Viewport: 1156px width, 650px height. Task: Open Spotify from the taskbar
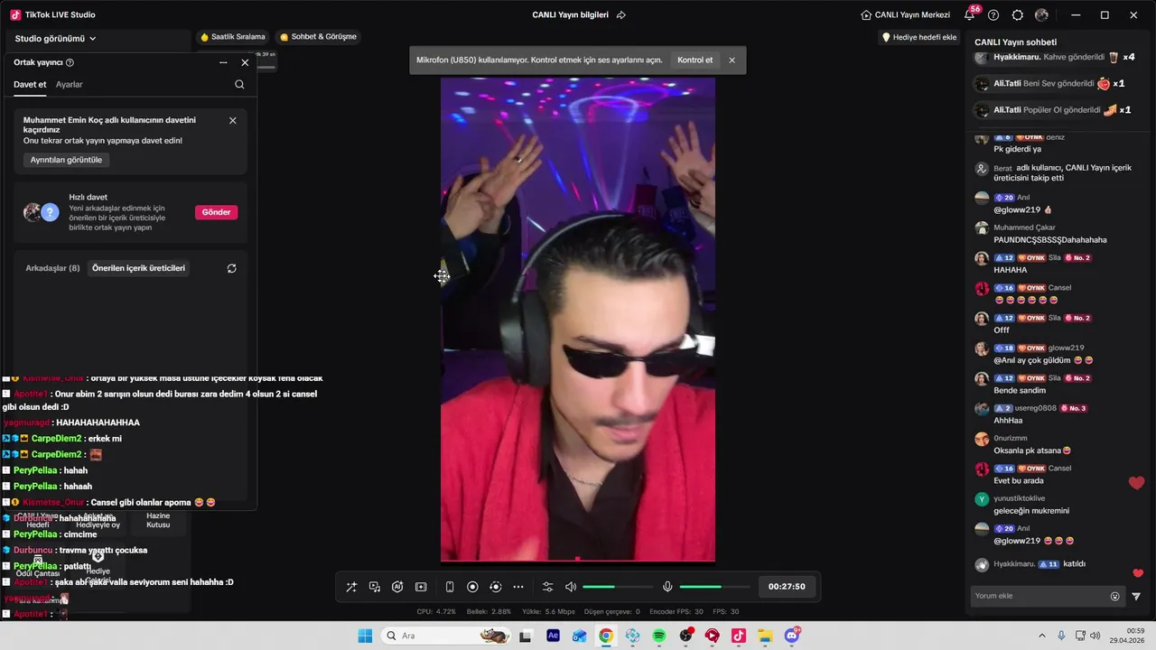[x=659, y=636]
